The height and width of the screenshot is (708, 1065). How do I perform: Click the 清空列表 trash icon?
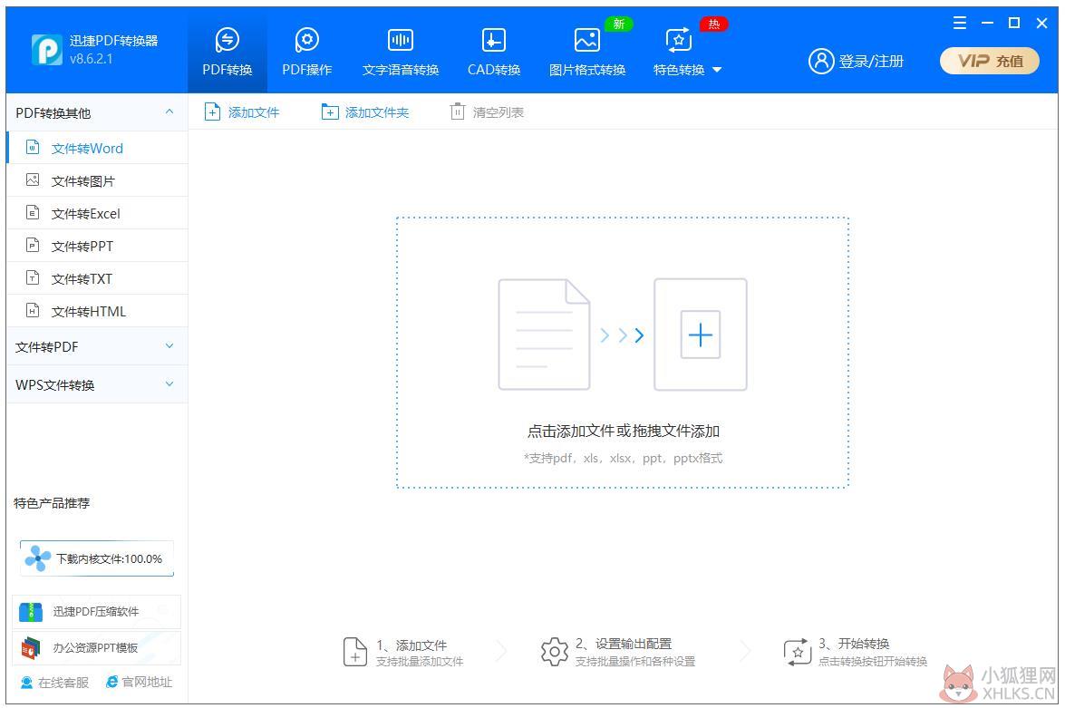[x=458, y=112]
